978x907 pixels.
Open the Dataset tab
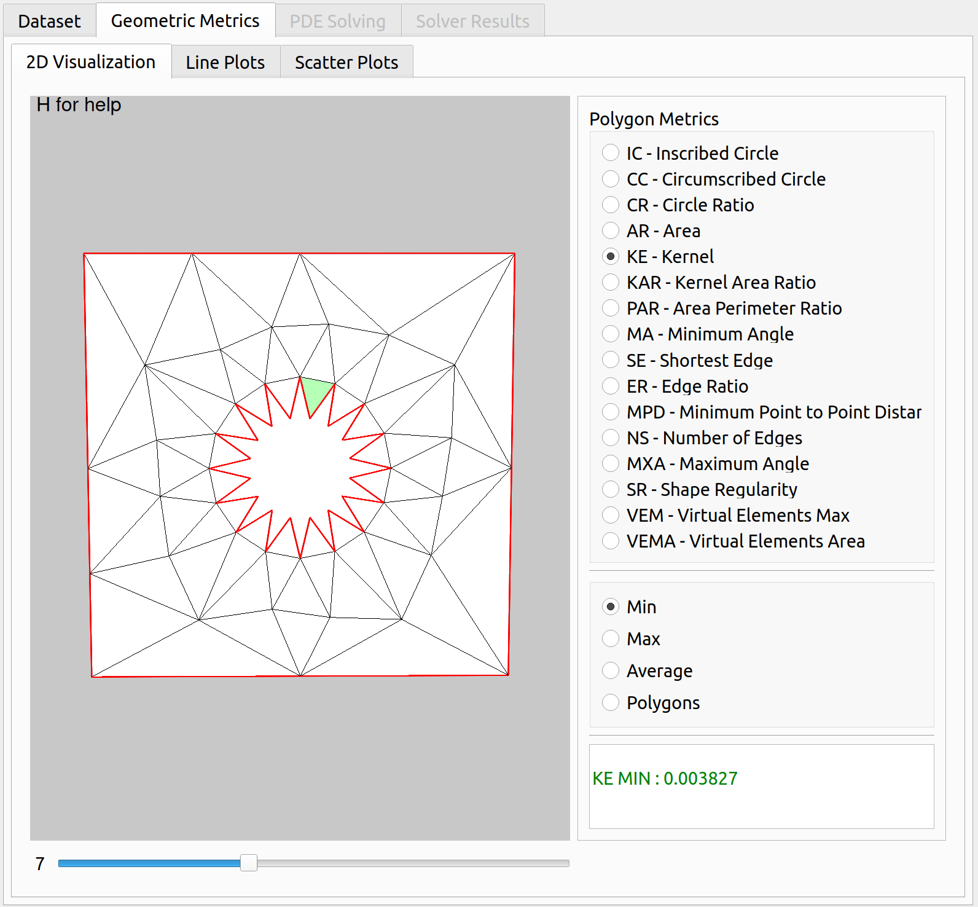click(x=49, y=21)
